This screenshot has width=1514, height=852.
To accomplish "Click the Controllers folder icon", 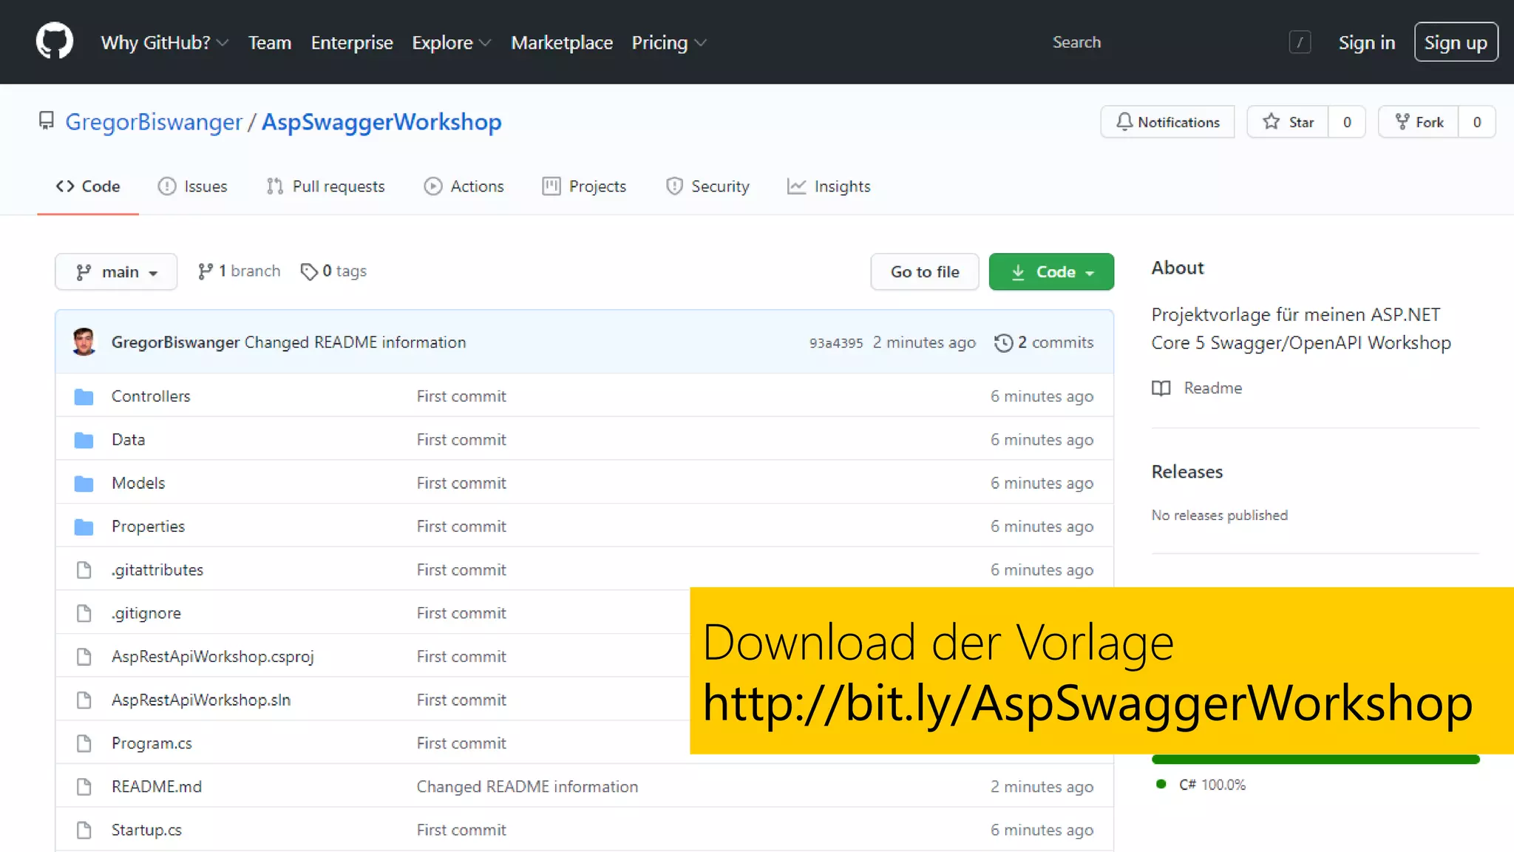I will pyautogui.click(x=84, y=396).
